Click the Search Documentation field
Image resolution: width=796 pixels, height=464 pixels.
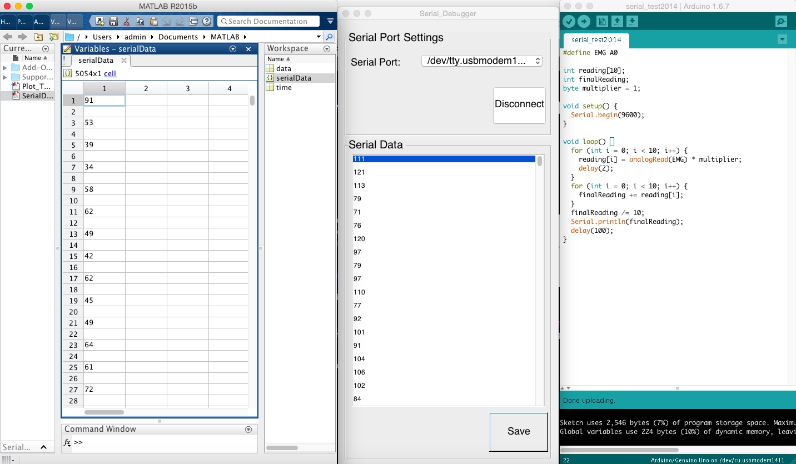(x=268, y=21)
